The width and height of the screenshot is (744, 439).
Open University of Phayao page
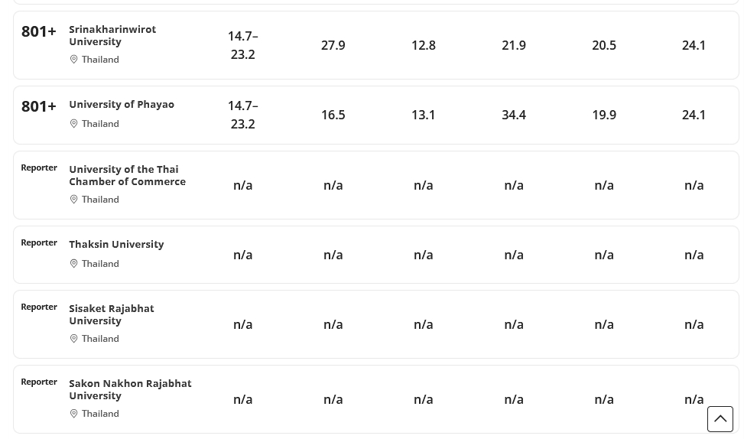122,104
